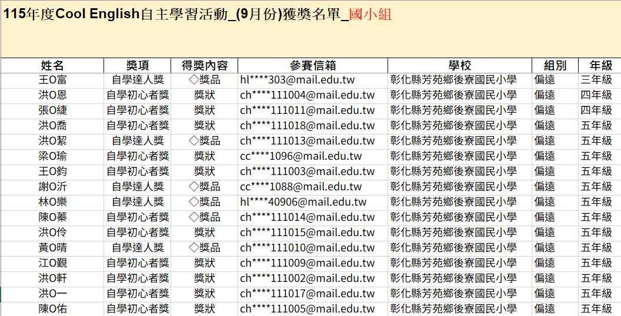
Task: Select 獎狀 in 張O緁's row
Action: 205,110
